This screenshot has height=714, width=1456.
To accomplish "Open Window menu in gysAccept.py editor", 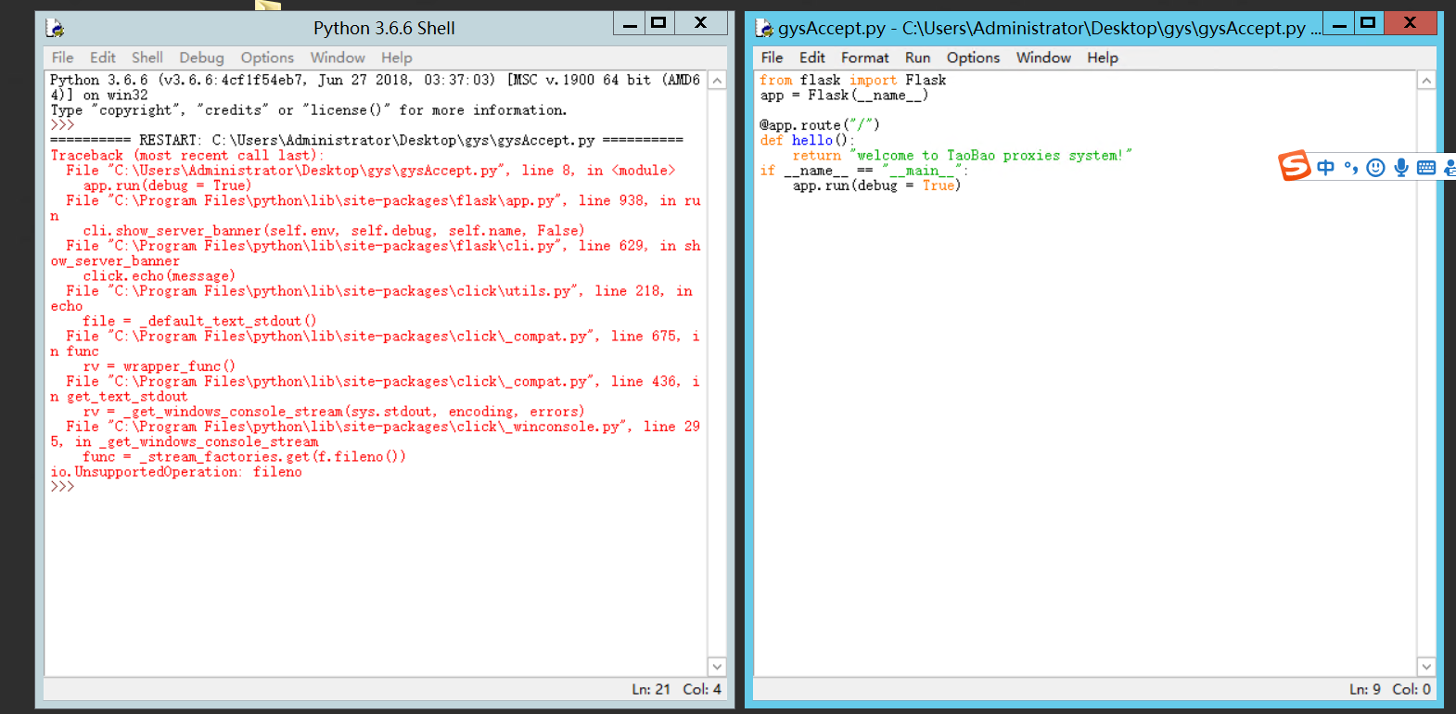I will (x=1043, y=57).
